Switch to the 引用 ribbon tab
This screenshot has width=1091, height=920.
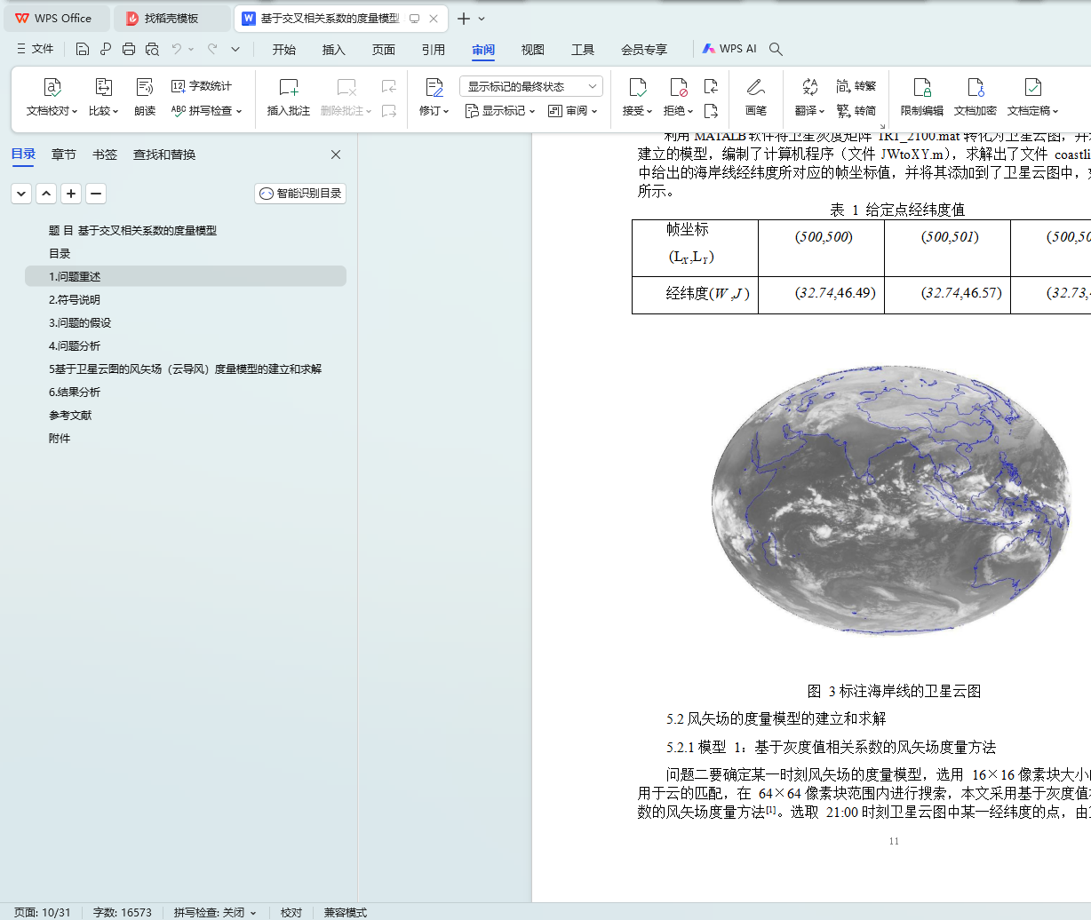click(x=434, y=50)
